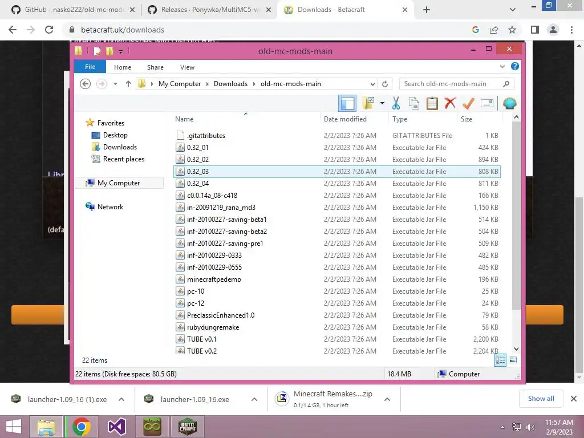The height and width of the screenshot is (438, 584).
Task: Open the recent locations dropdown arrow
Action: click(115, 84)
